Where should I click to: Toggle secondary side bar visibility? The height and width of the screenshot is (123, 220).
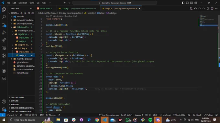192,3
